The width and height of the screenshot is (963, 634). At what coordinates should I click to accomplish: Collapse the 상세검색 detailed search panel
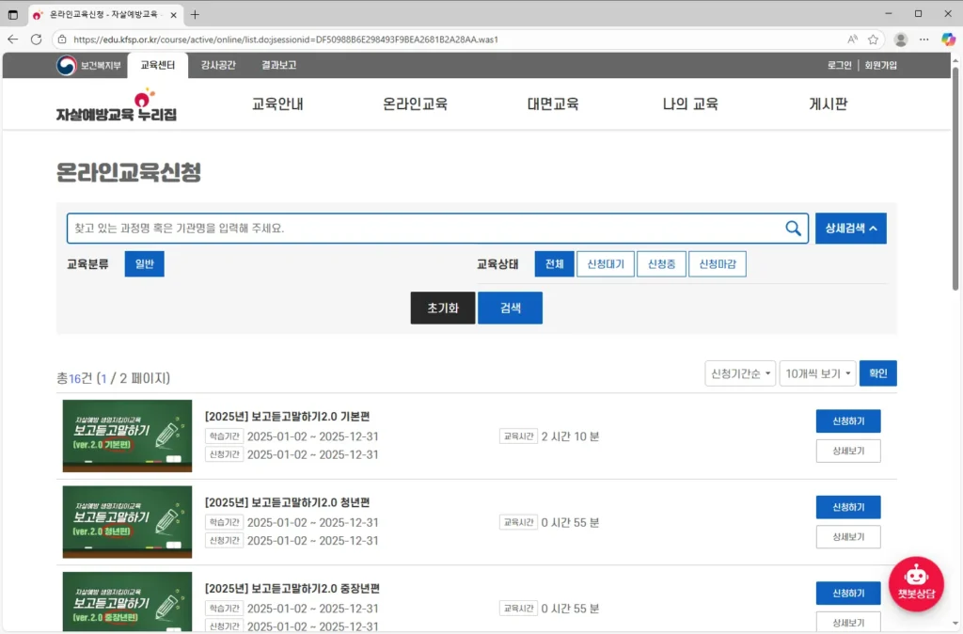click(850, 228)
